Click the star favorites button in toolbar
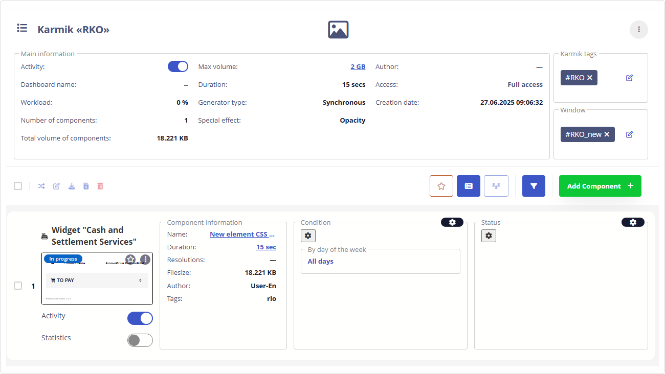The image size is (665, 374). 441,186
